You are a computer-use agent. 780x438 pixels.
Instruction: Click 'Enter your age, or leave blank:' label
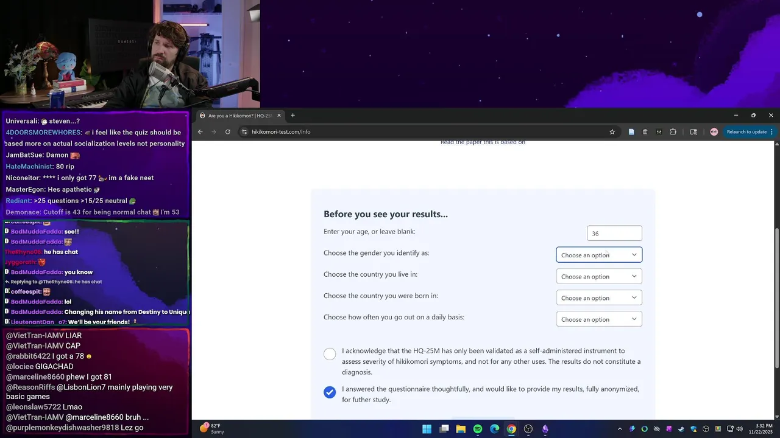(369, 232)
